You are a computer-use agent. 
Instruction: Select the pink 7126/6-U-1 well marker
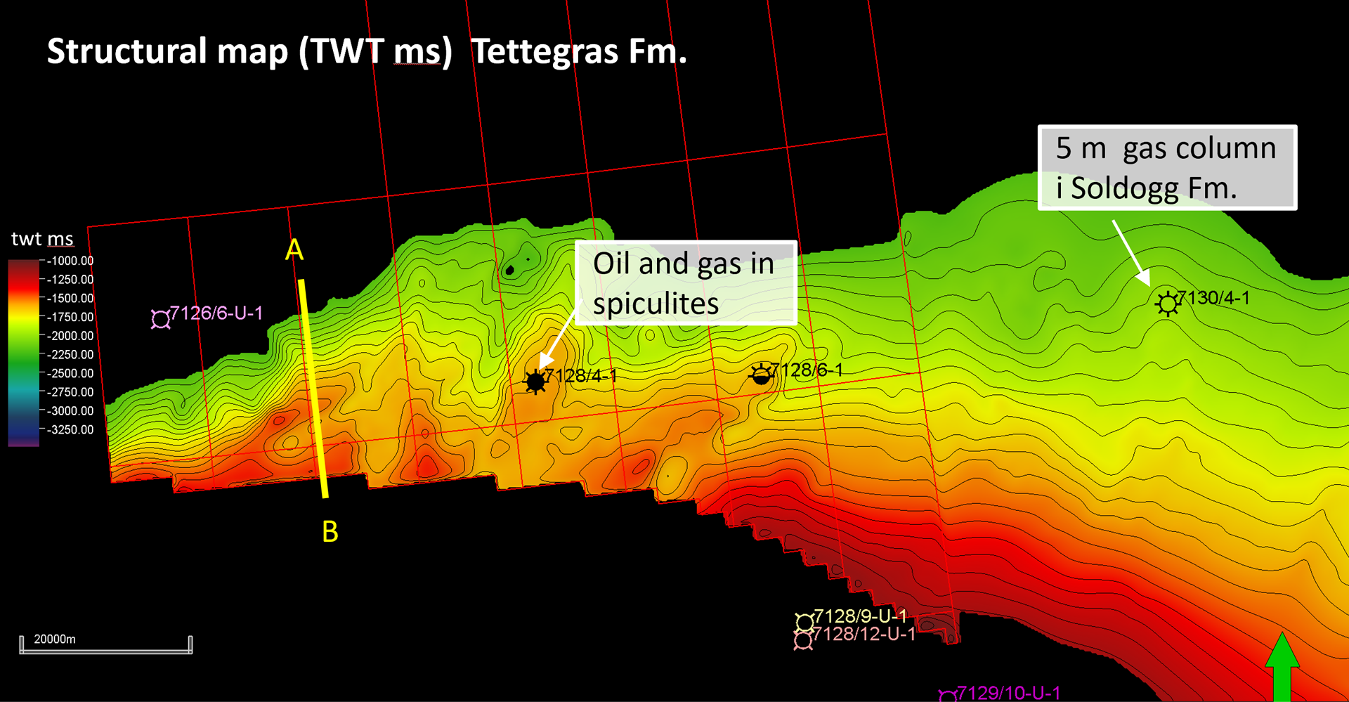coord(161,320)
